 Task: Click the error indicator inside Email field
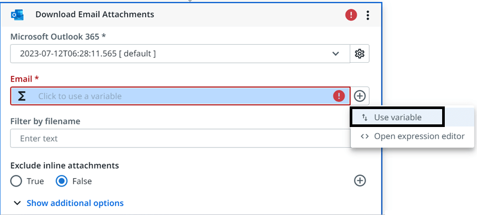click(339, 96)
